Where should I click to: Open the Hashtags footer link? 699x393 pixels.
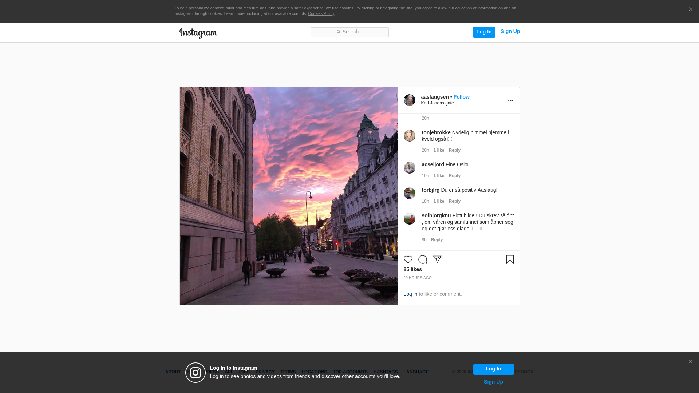pyautogui.click(x=385, y=372)
